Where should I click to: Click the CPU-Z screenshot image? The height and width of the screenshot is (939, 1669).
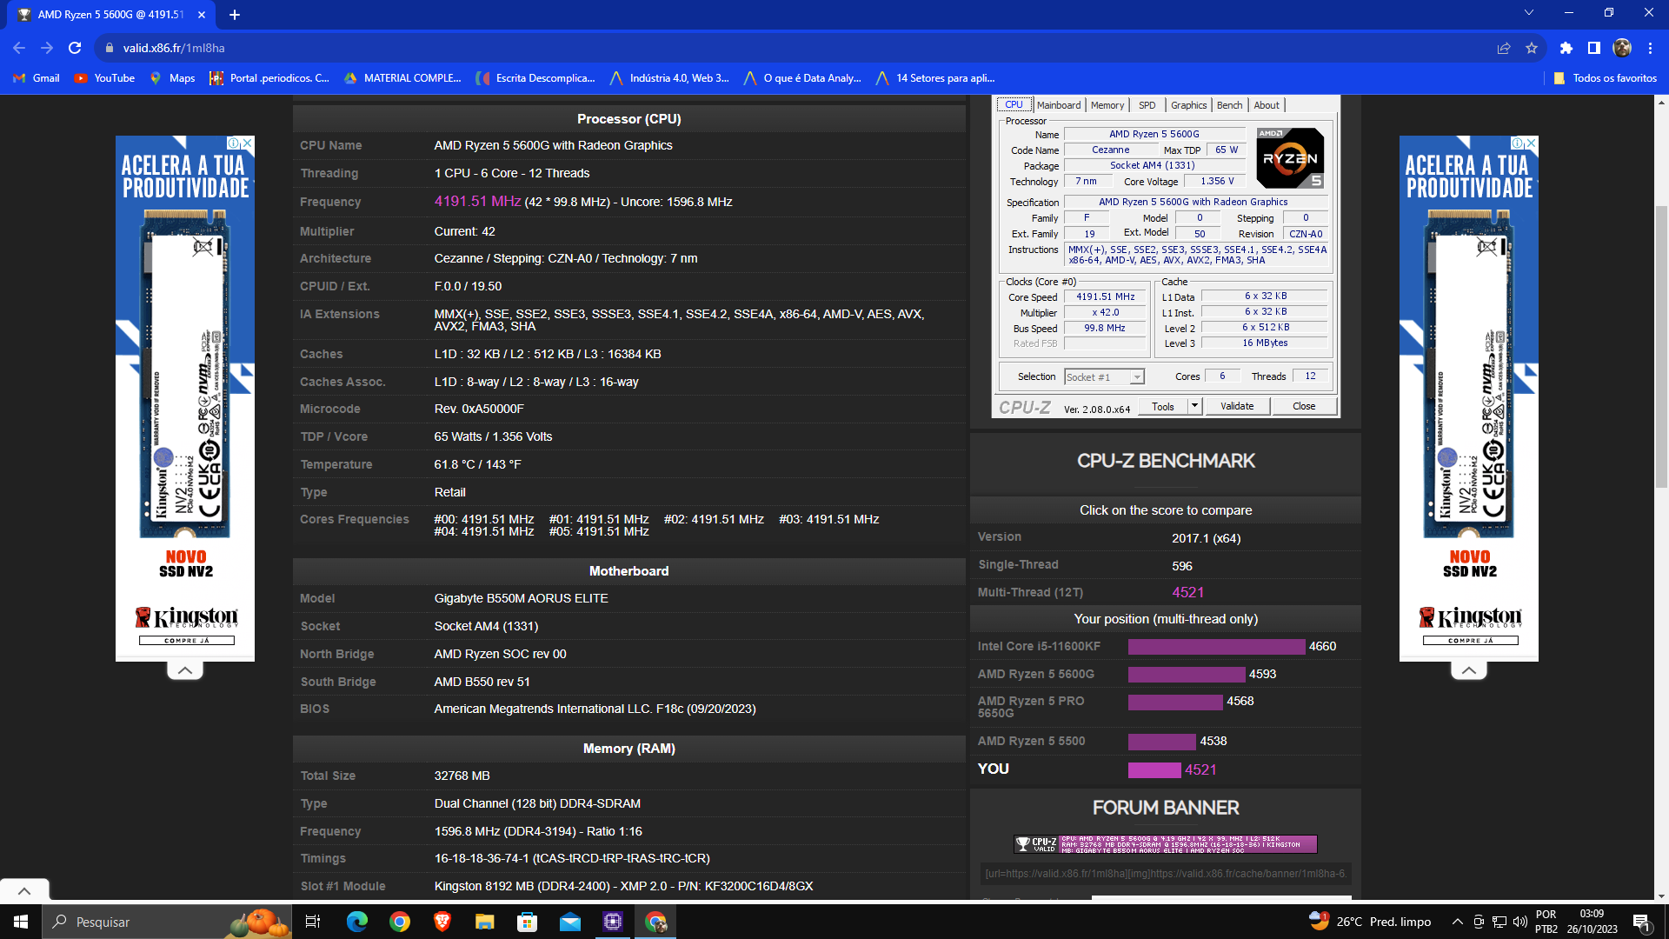click(x=1166, y=256)
